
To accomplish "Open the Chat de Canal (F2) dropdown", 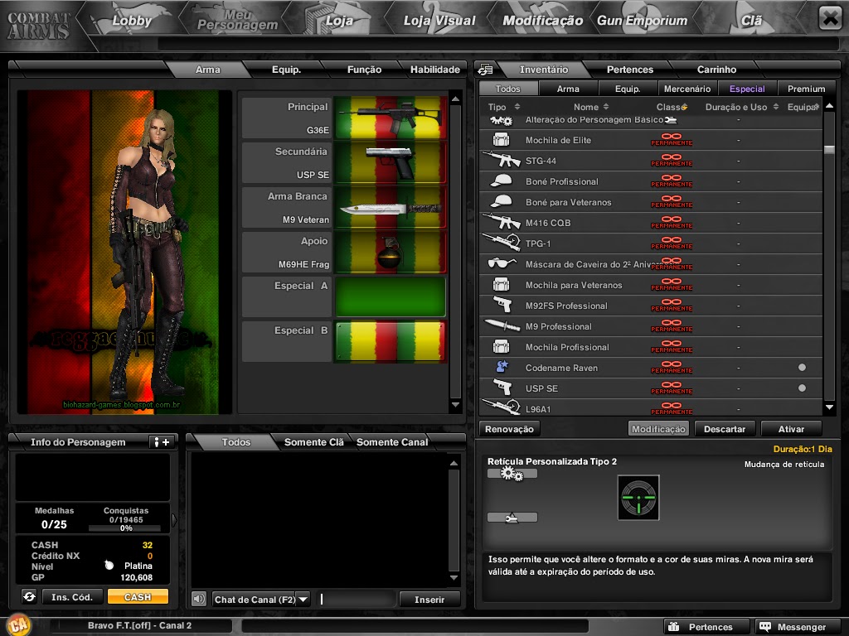I will coord(303,599).
